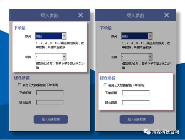Viewport: 185px width, 140px height.
Task: Click 载入到参数表 button in right dialog
Action: 137,120
